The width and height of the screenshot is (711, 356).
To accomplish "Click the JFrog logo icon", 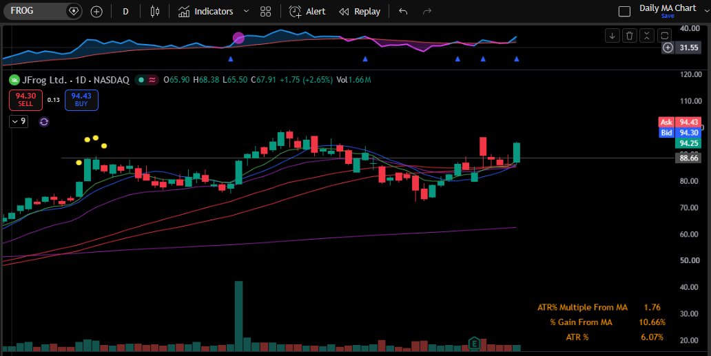I will coord(14,80).
